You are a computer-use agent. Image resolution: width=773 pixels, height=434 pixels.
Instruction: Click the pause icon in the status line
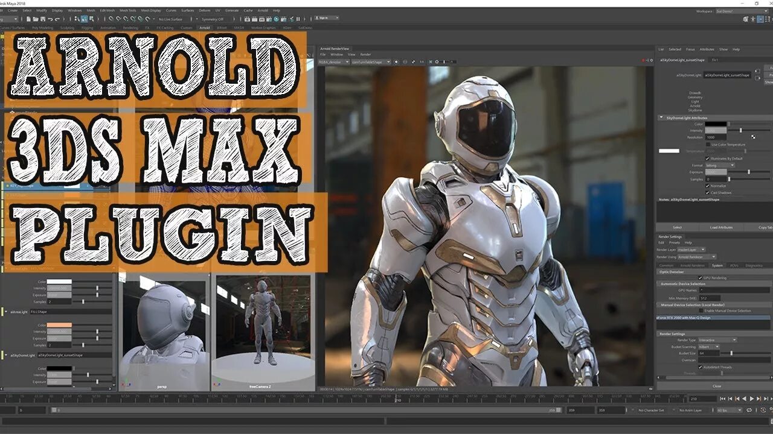[x=298, y=19]
